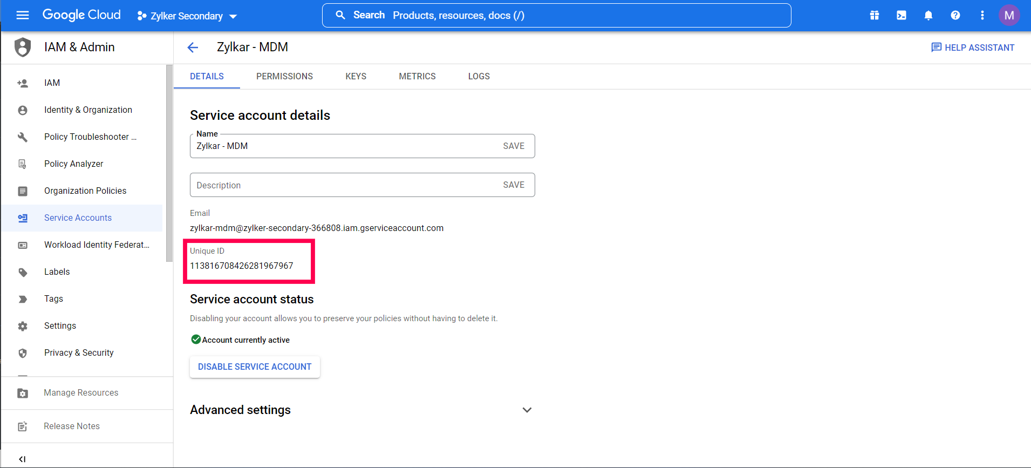Select the Unique ID number 113816708426281967967
Screen dimensions: 1031x468
tap(242, 266)
